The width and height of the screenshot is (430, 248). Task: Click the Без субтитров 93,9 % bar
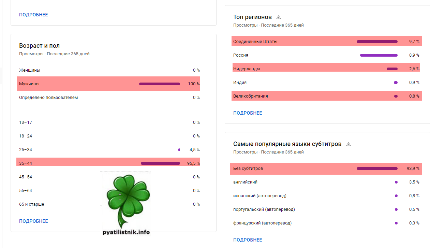[377, 169]
